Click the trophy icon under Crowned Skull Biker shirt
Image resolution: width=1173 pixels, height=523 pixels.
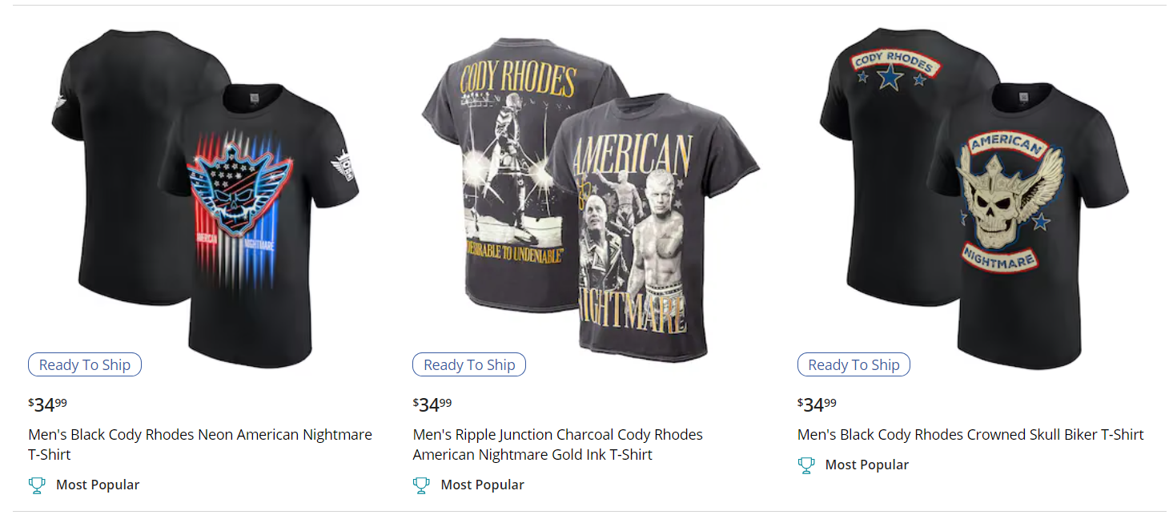806,465
